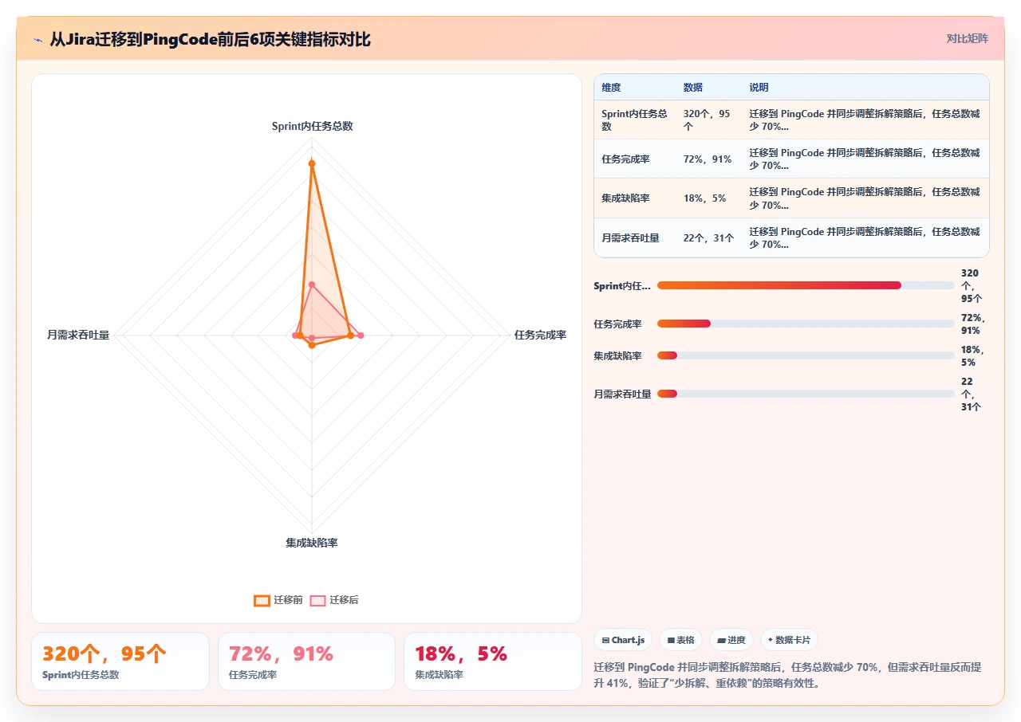The height and width of the screenshot is (722, 1021).
Task: Click the 月需求吞吐量 table row name
Action: point(630,237)
